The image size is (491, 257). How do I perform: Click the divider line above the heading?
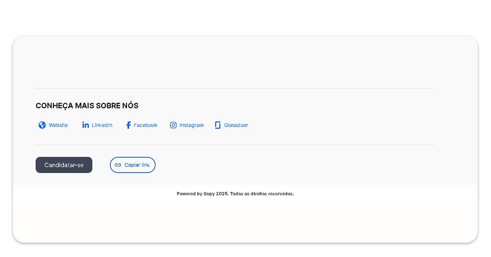235,88
